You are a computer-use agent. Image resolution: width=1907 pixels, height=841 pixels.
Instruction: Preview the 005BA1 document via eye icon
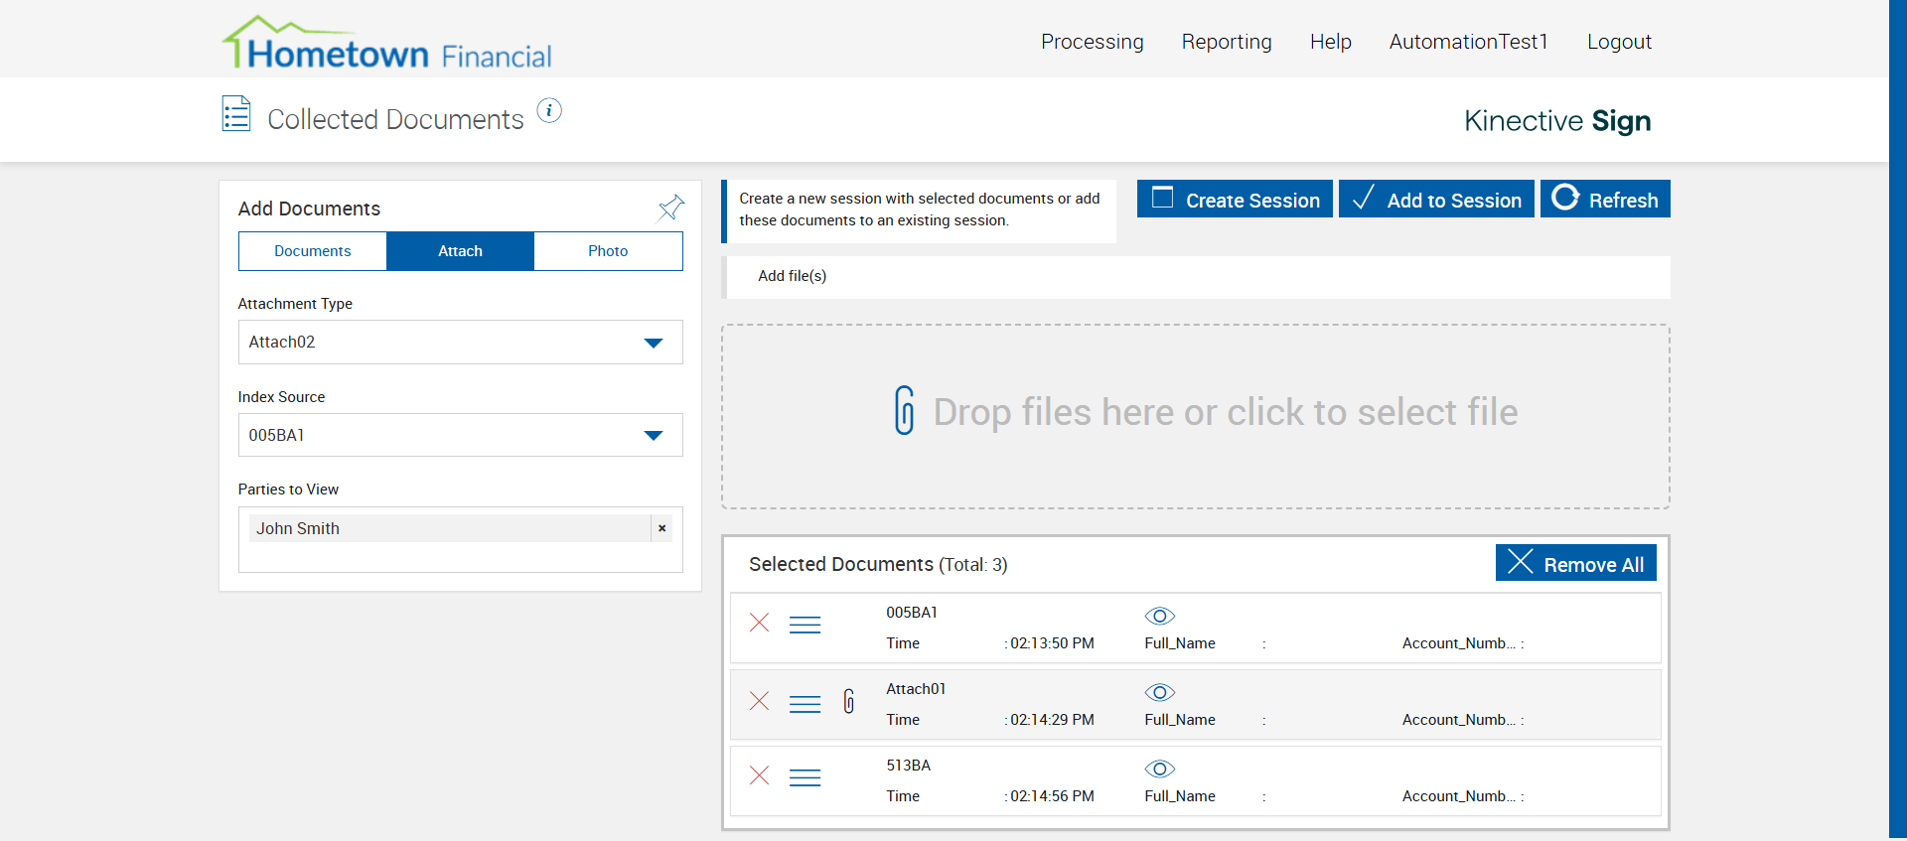[1159, 616]
